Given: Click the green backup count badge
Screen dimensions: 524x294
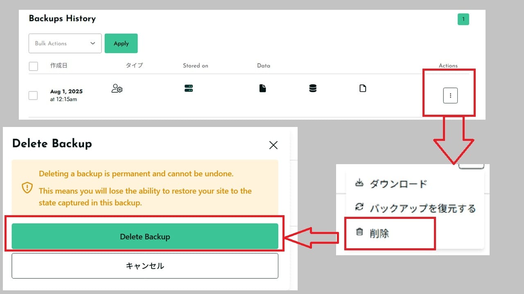Looking at the screenshot, I should (463, 19).
